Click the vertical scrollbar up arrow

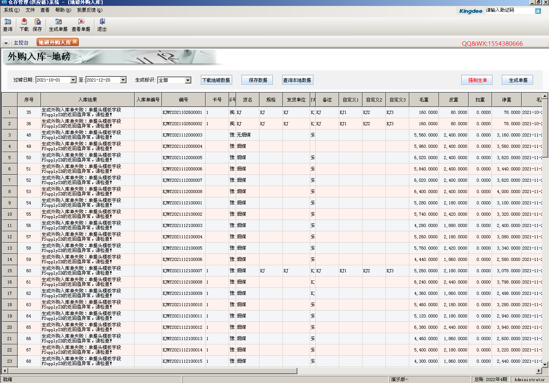click(x=545, y=96)
